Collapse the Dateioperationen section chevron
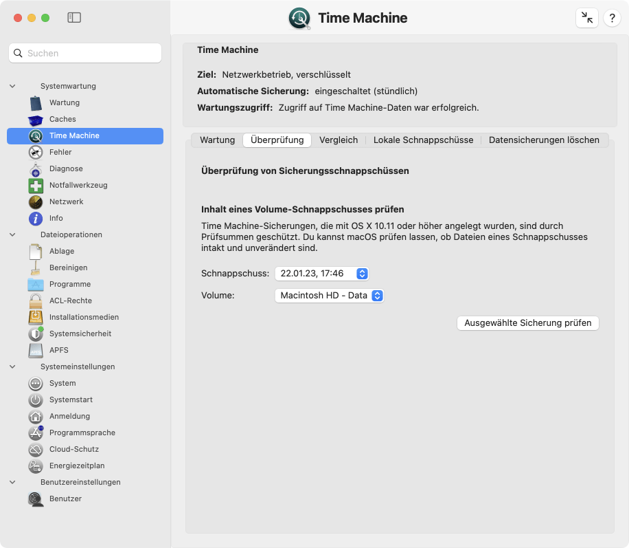 pos(12,234)
